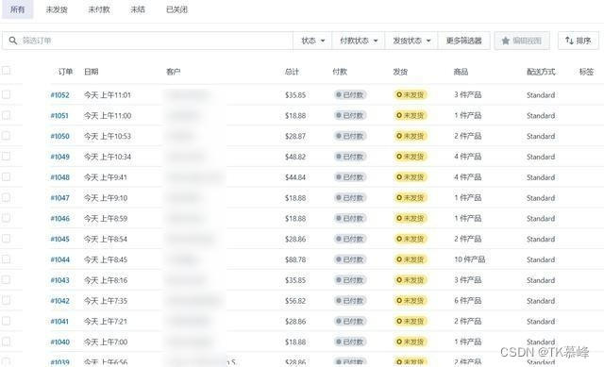The image size is (604, 367).
Task: Click the $56.82 total of order #1042
Action: pyautogui.click(x=295, y=301)
